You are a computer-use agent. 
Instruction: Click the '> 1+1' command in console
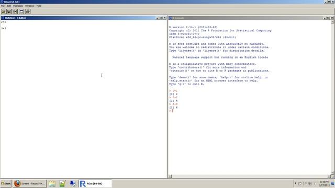click(173, 91)
